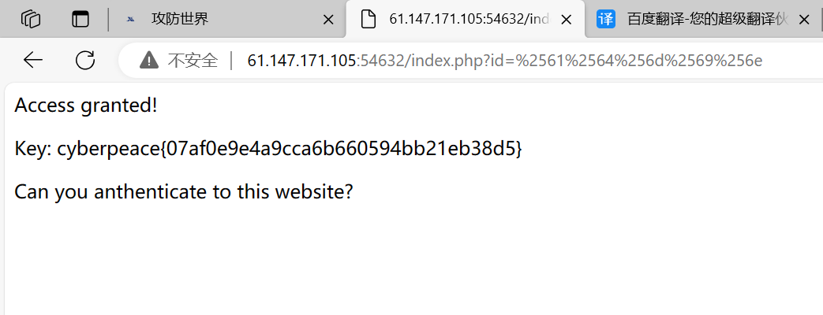Click the document icon on active tab

tap(368, 20)
